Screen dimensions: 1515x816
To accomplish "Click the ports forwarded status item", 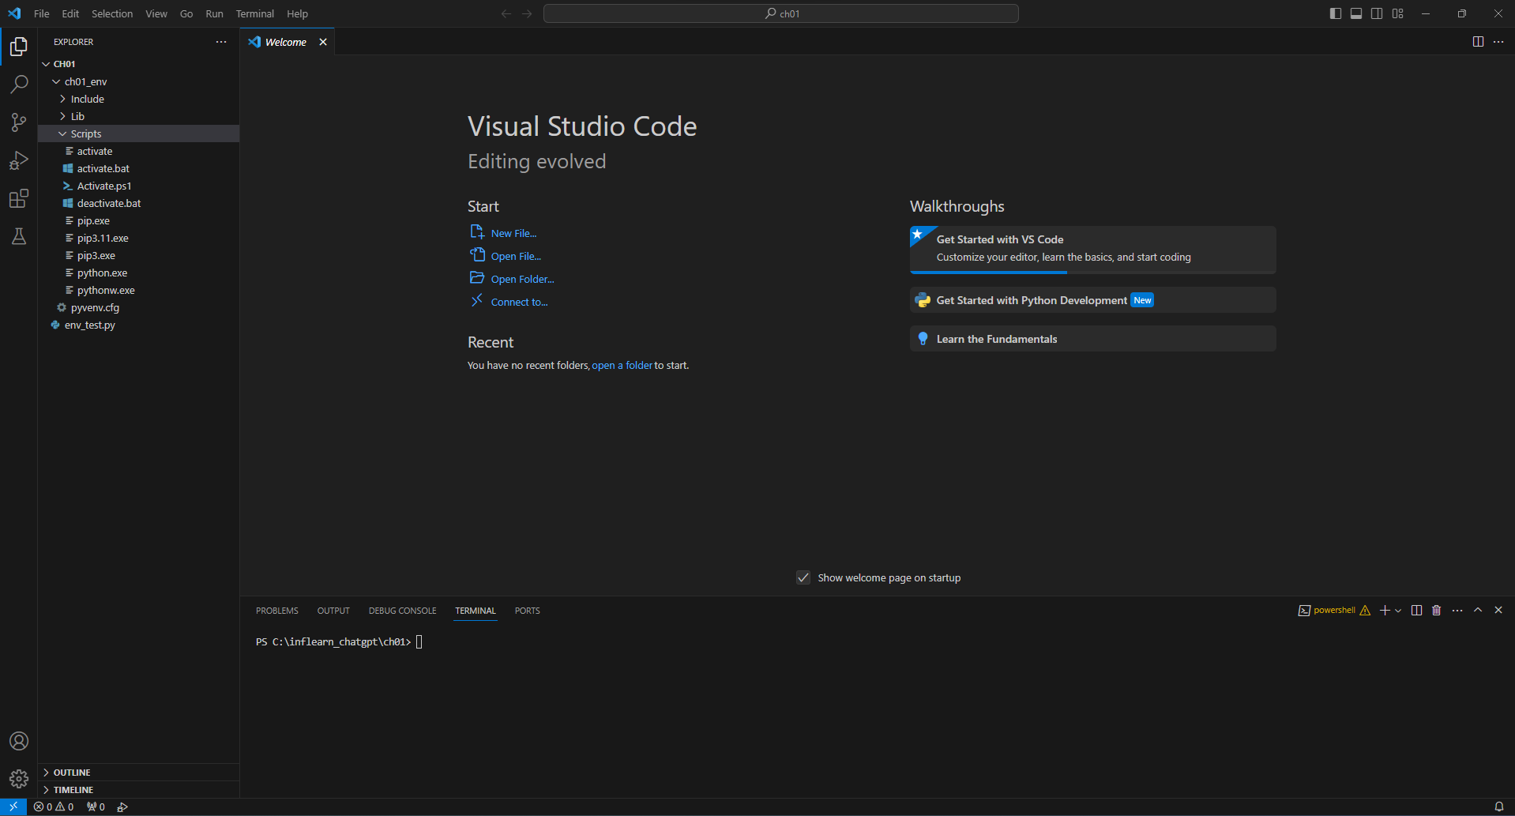I will click(96, 807).
